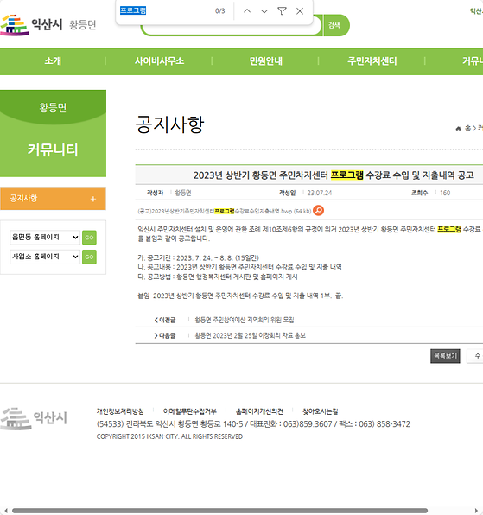Screen dimensions: 483x515
Task: Open the 사이버사무소 menu
Action: pyautogui.click(x=159, y=61)
